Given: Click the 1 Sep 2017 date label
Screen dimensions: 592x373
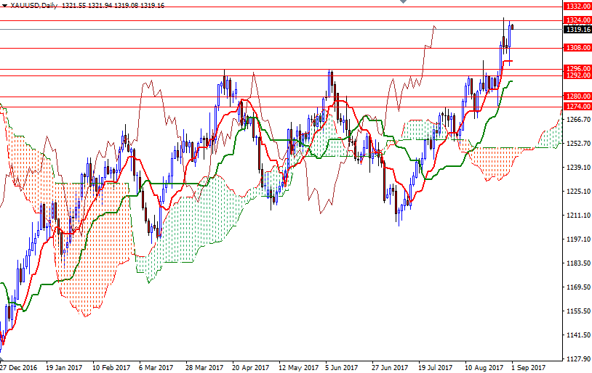Looking at the screenshot, I should point(527,367).
